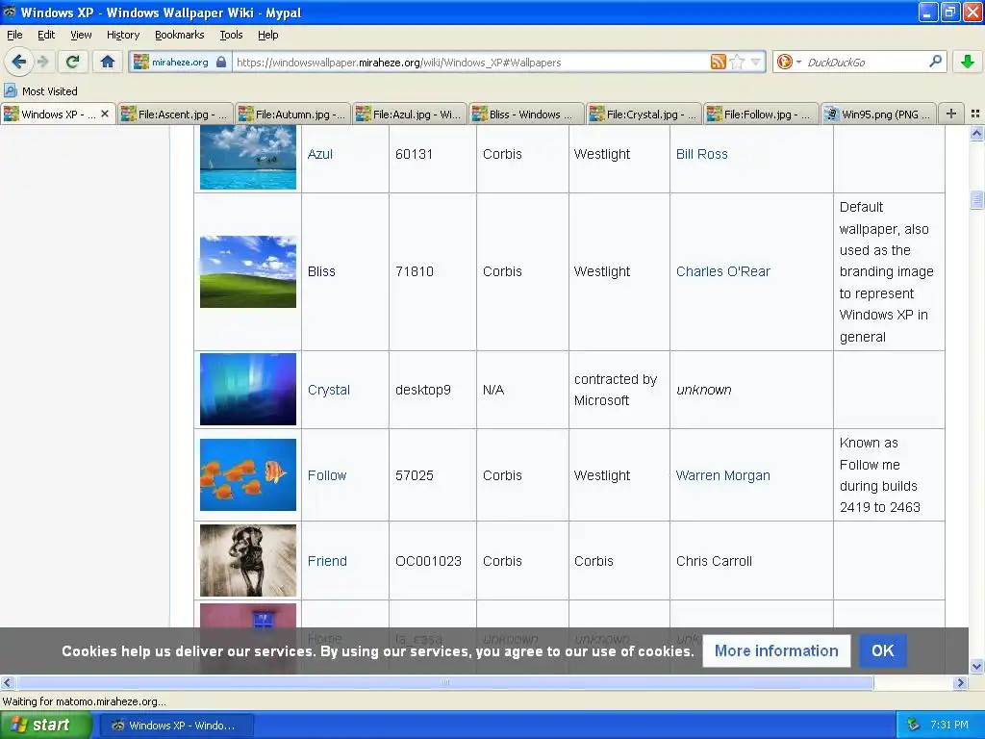Open the Edit menu
The height and width of the screenshot is (739, 985).
tap(46, 35)
